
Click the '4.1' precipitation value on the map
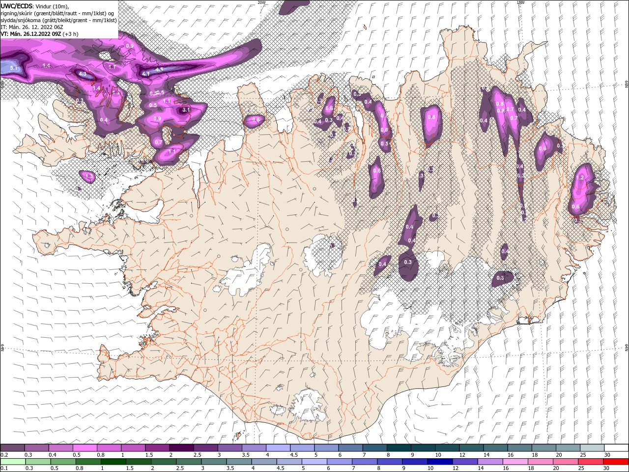click(146, 74)
